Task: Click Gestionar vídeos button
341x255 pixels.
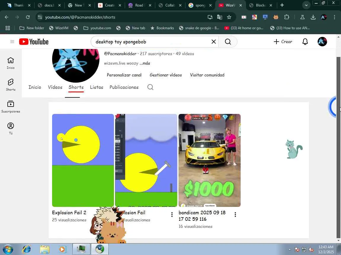Action: pyautogui.click(x=166, y=75)
